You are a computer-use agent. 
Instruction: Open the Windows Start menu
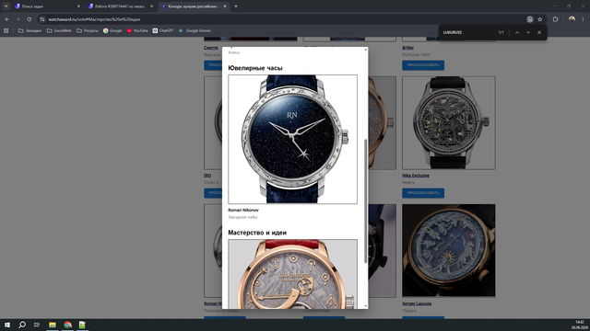tap(6, 325)
